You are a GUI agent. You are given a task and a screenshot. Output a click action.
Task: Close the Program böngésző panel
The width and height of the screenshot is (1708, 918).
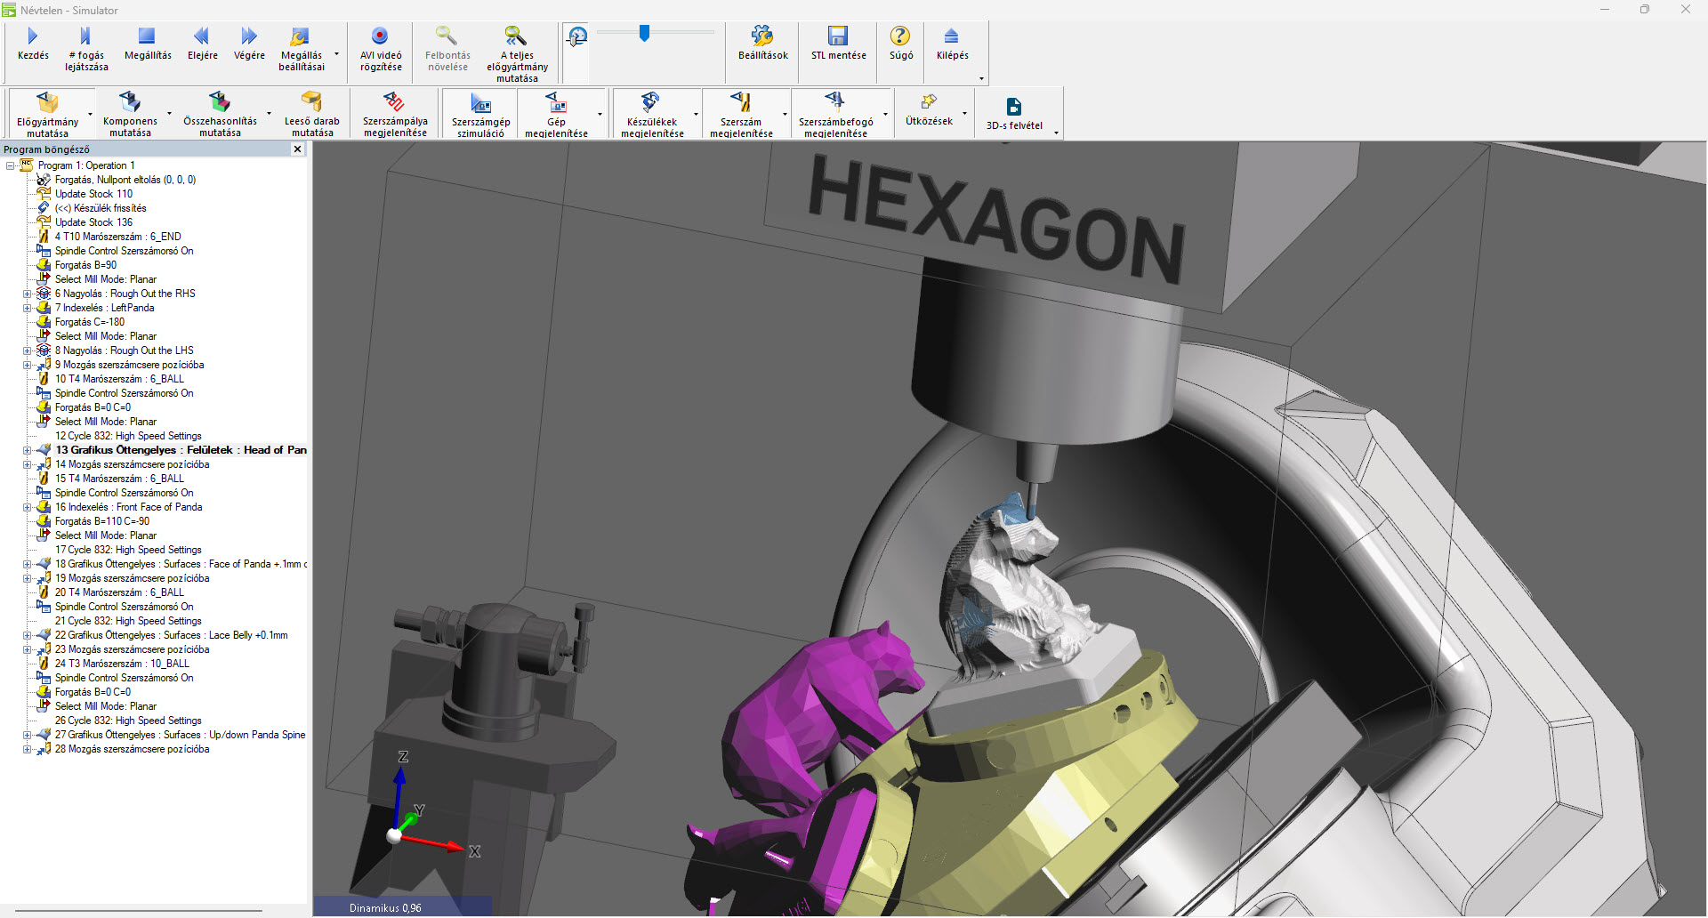pos(298,149)
